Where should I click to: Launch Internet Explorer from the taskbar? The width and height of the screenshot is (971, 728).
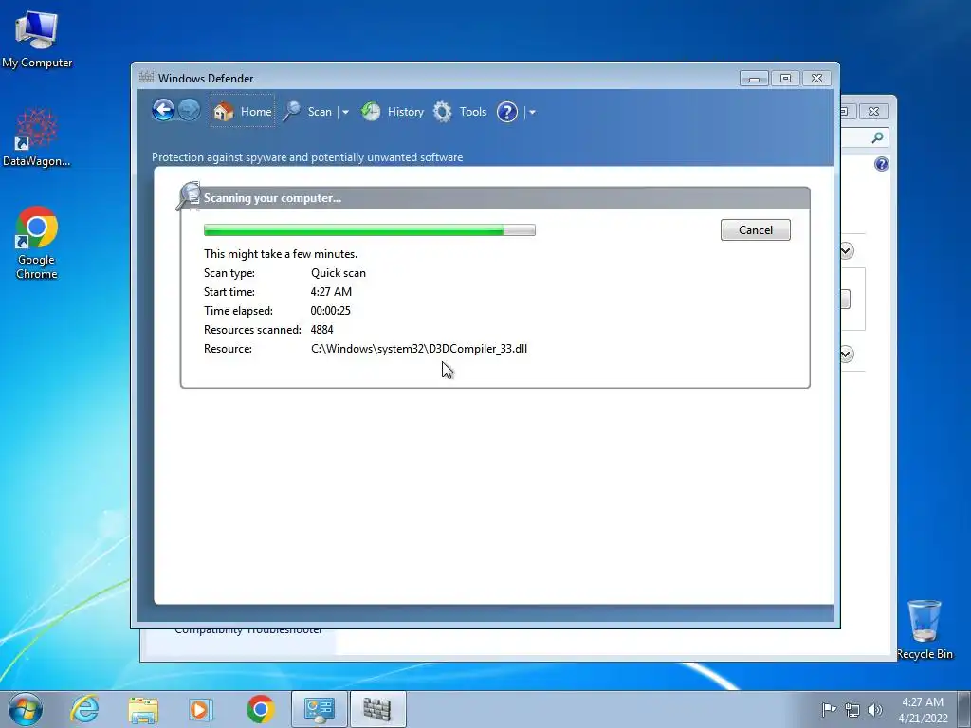(x=84, y=709)
